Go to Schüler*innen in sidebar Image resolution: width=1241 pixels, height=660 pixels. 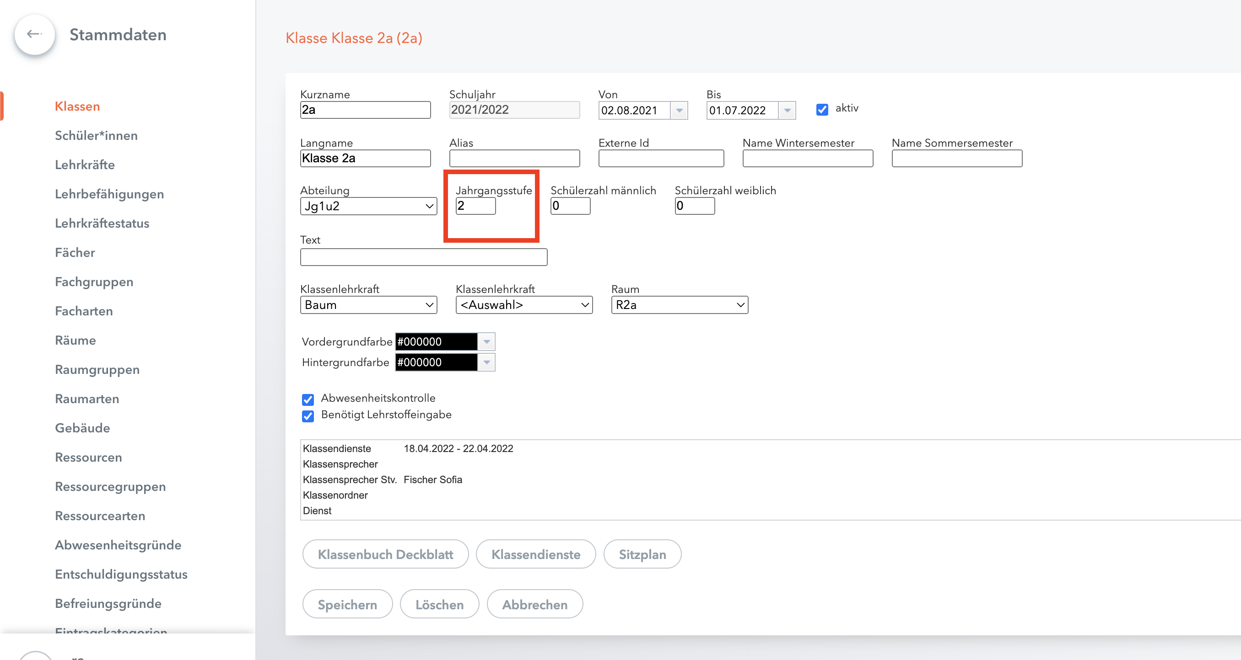point(96,136)
